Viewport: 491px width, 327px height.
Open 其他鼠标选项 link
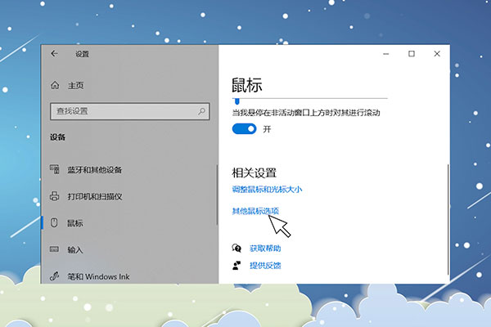255,211
